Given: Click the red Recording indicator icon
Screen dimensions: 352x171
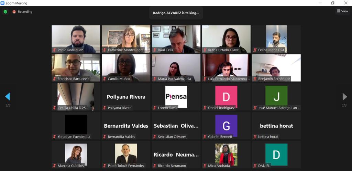Looking at the screenshot, I should tap(14, 12).
